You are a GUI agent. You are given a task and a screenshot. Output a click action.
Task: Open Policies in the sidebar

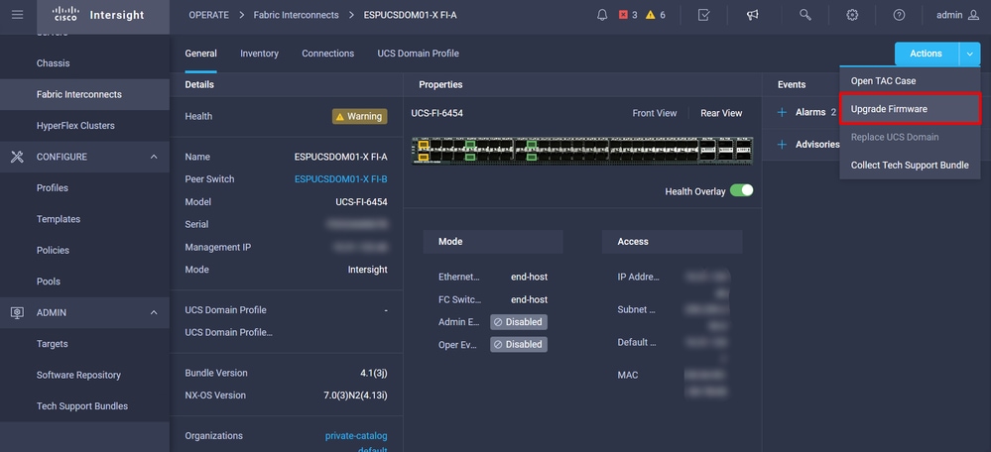84,250
